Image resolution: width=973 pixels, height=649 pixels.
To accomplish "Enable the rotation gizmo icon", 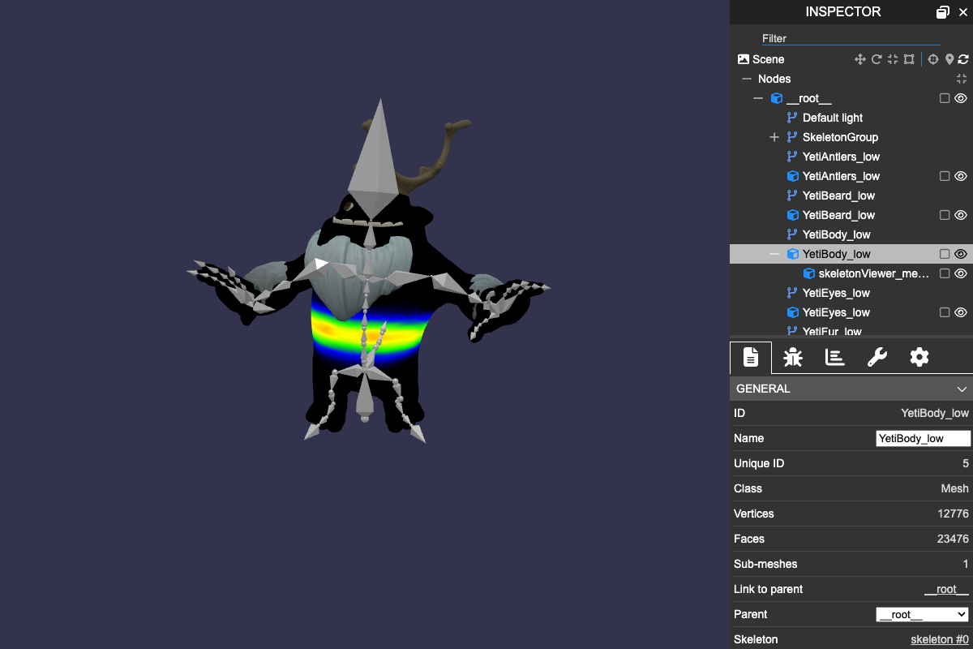I will click(x=877, y=59).
